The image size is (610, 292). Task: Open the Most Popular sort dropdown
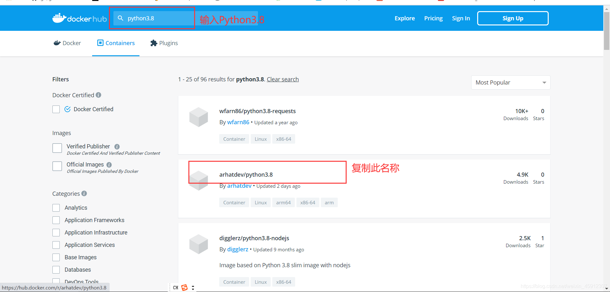(x=511, y=83)
